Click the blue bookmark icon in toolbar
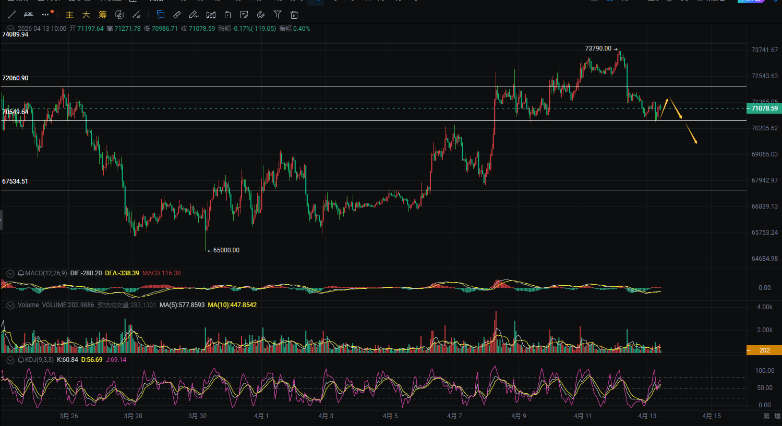 [x=161, y=15]
